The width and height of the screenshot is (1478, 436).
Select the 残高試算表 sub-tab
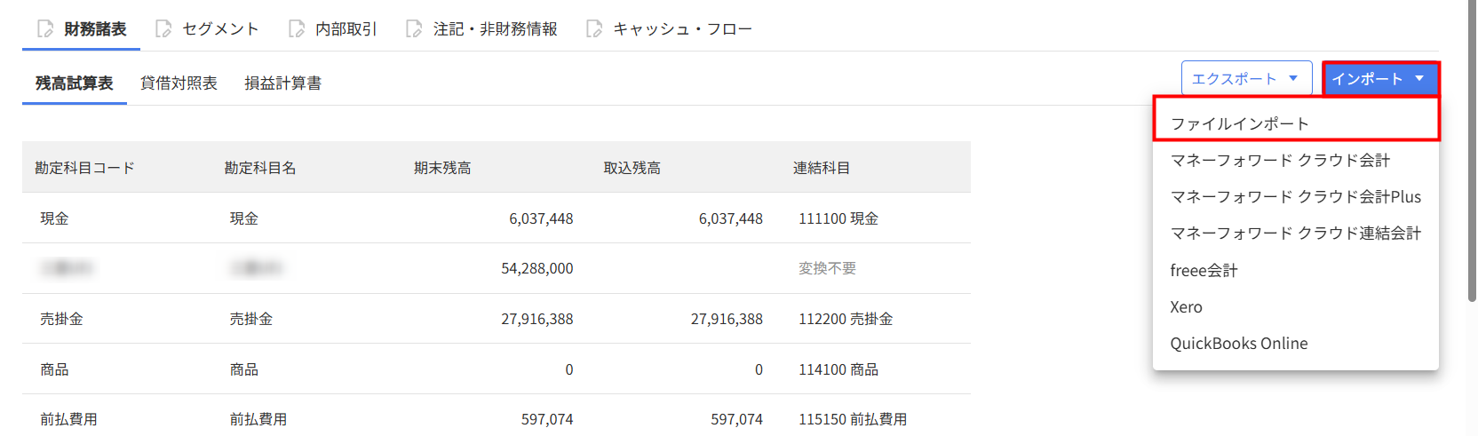(x=75, y=83)
